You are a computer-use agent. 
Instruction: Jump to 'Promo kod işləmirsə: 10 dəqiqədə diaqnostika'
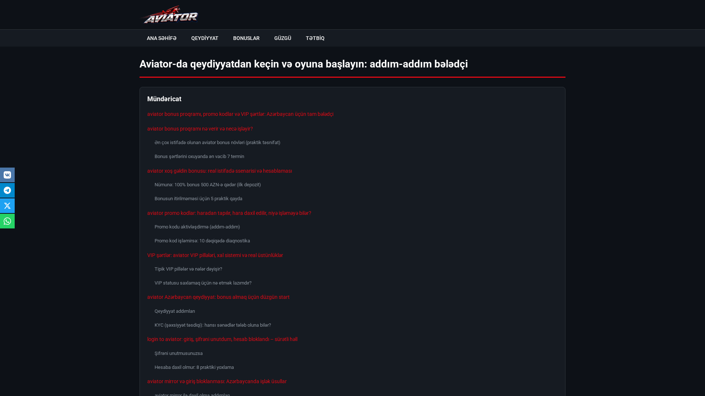(202, 241)
